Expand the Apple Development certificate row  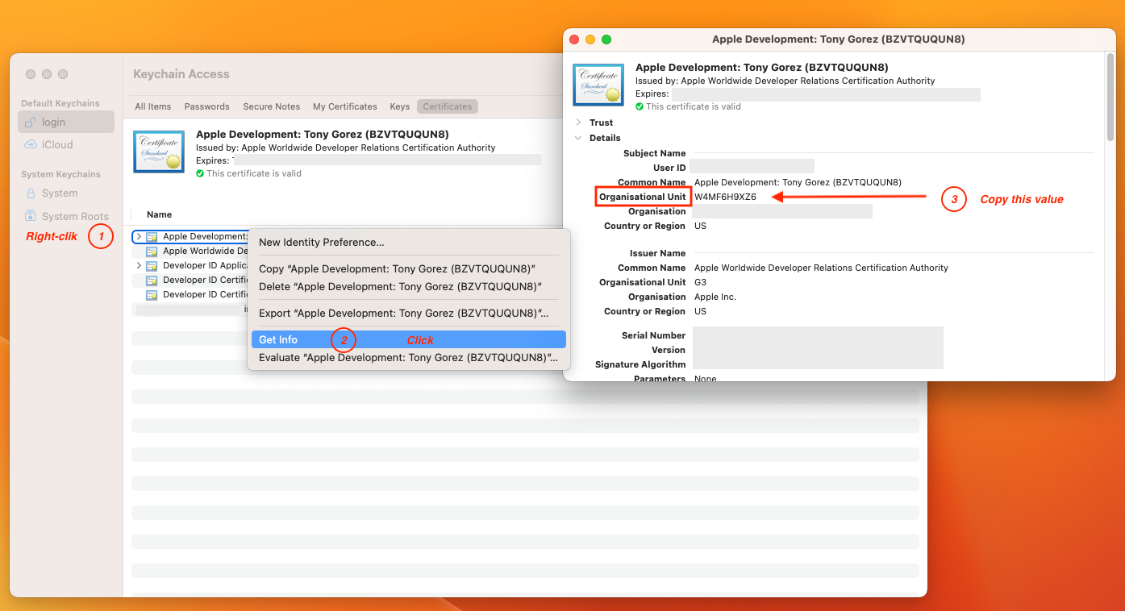point(139,236)
